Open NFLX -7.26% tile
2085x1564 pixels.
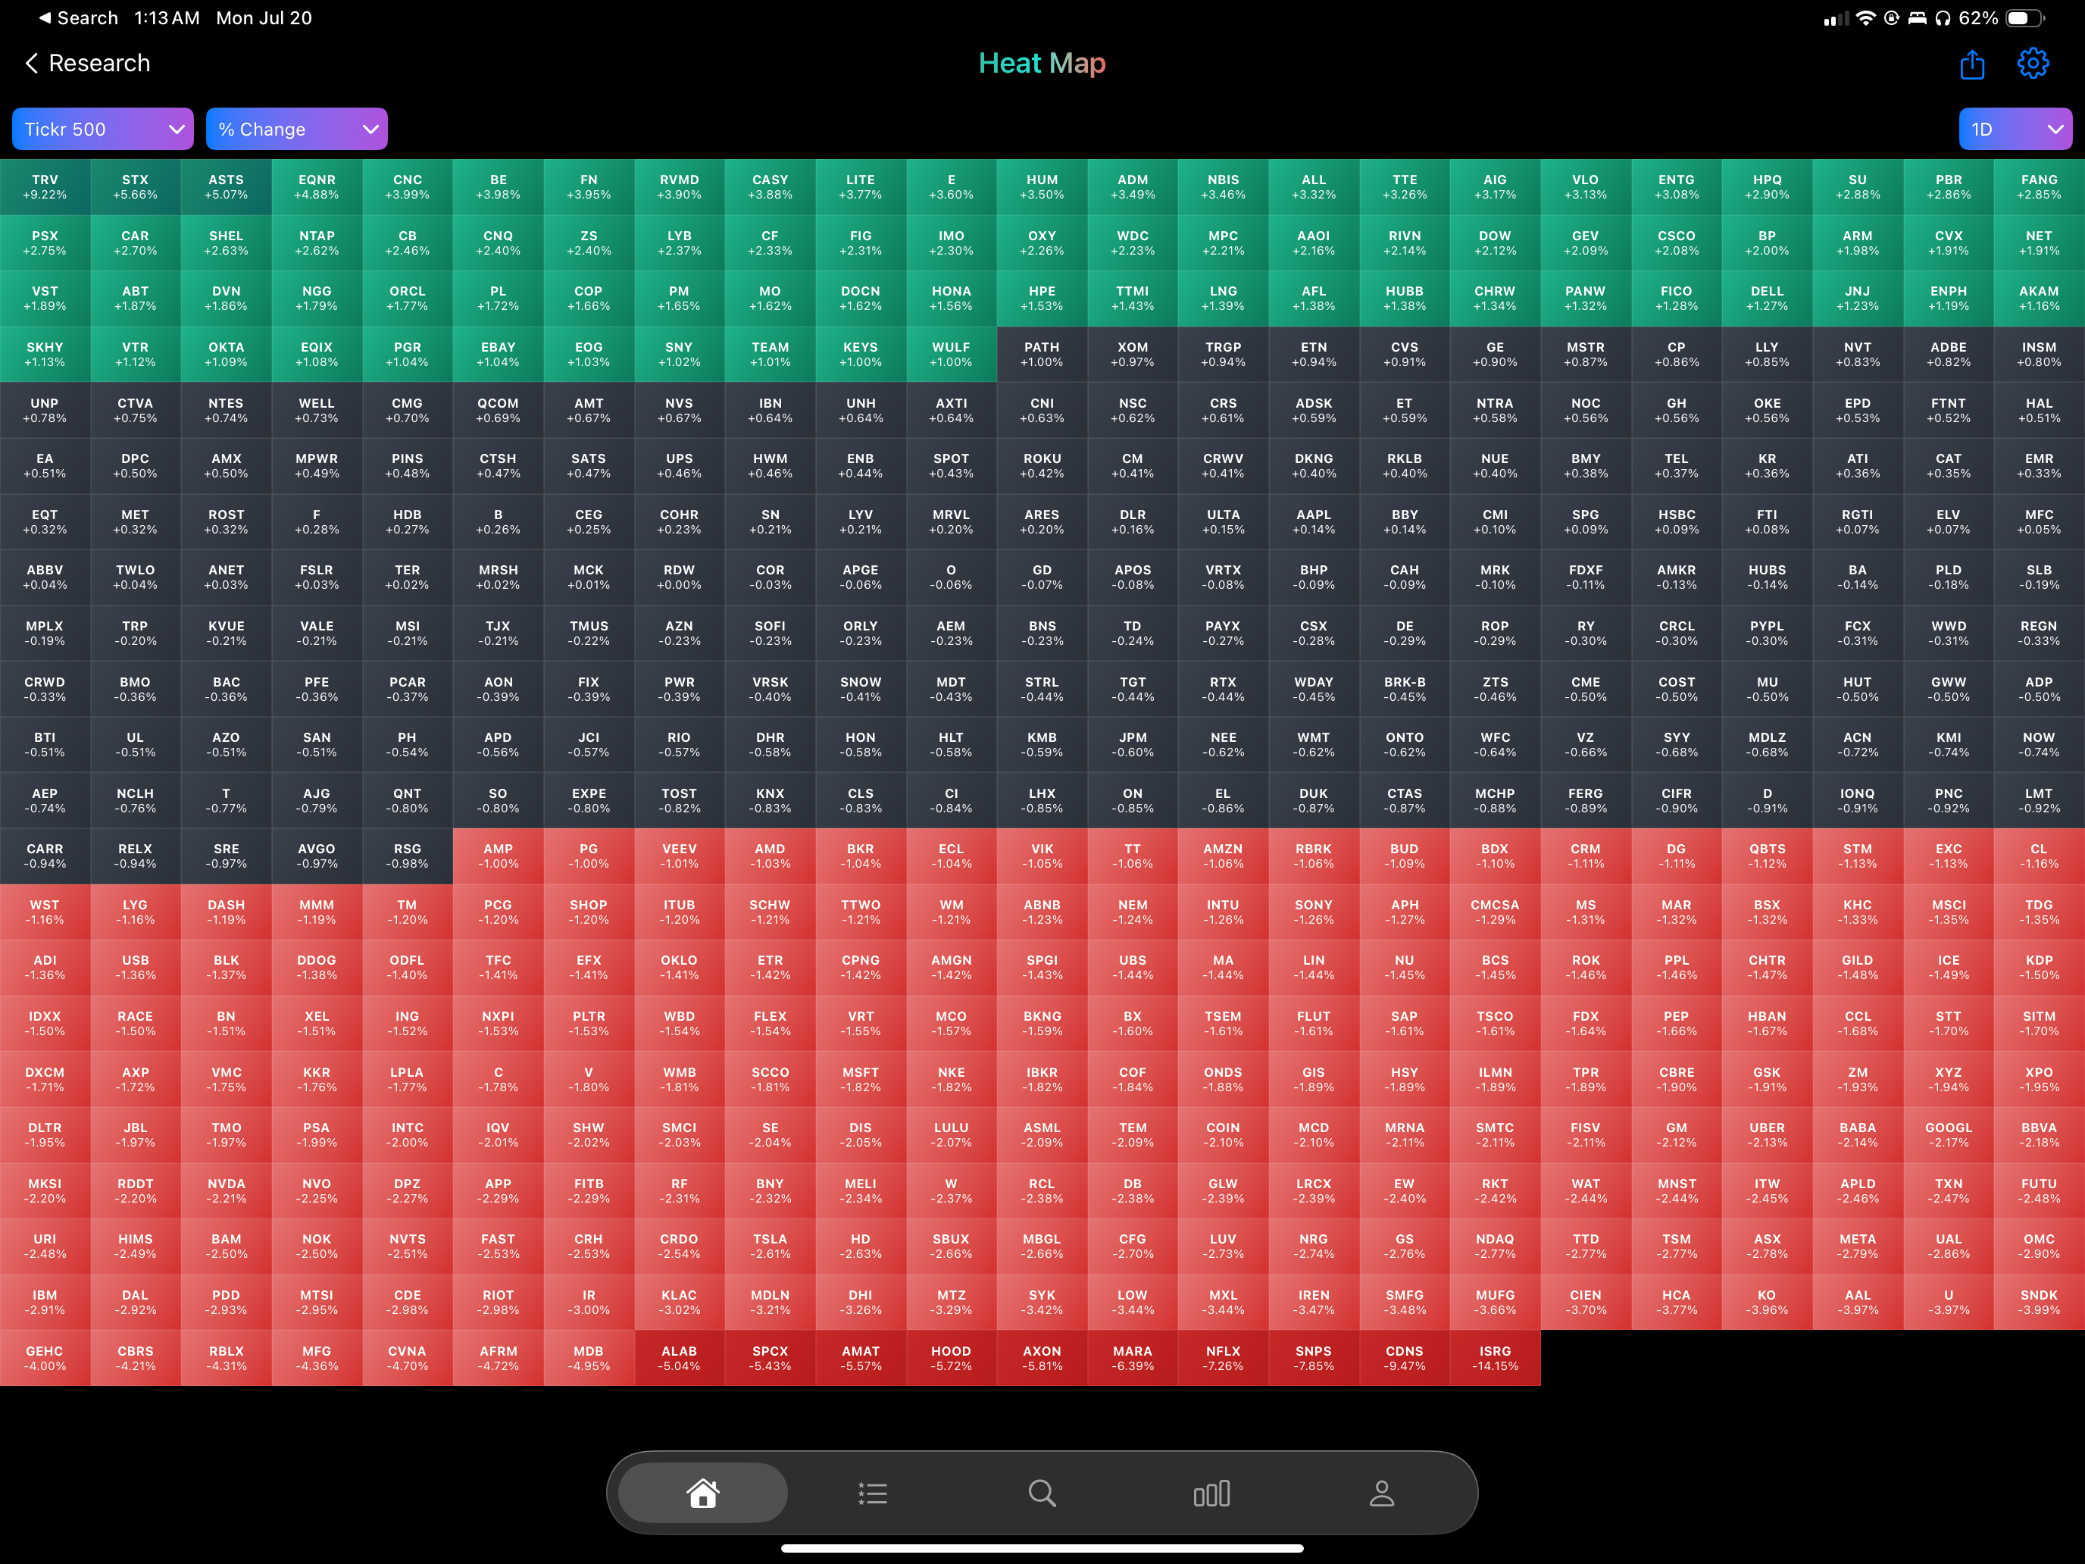[1224, 1358]
